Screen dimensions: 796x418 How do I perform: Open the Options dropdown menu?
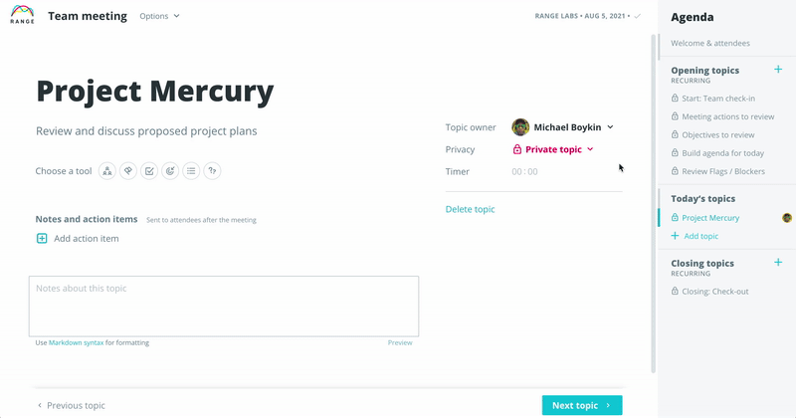point(159,16)
